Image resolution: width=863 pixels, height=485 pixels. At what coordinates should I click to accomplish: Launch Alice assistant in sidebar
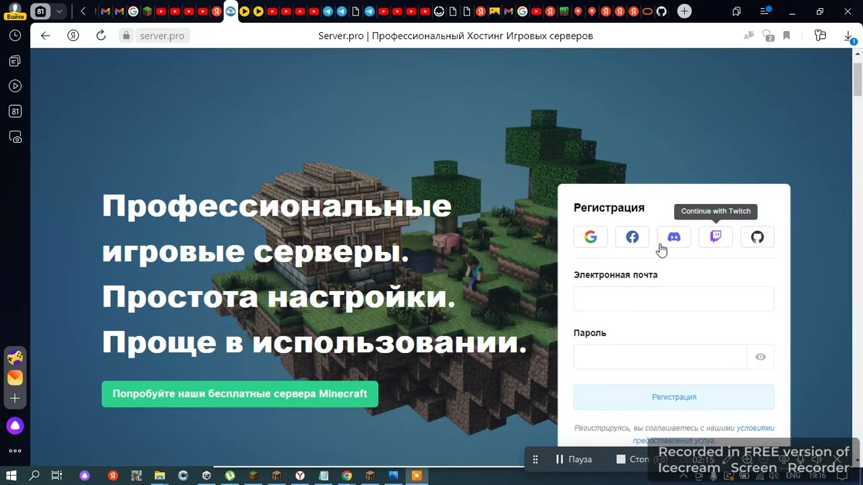click(x=15, y=426)
